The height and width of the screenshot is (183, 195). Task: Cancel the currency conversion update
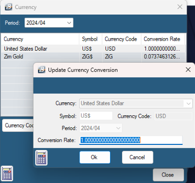137,157
